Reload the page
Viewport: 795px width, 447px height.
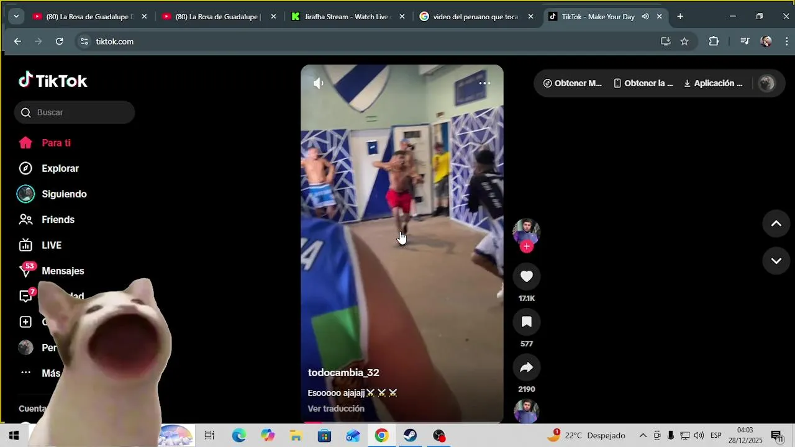tap(59, 42)
